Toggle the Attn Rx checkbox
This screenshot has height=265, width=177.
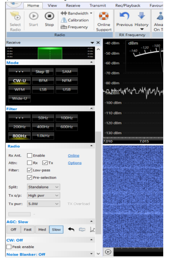coord(29,163)
